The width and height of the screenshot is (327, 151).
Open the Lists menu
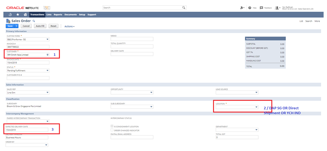49,15
